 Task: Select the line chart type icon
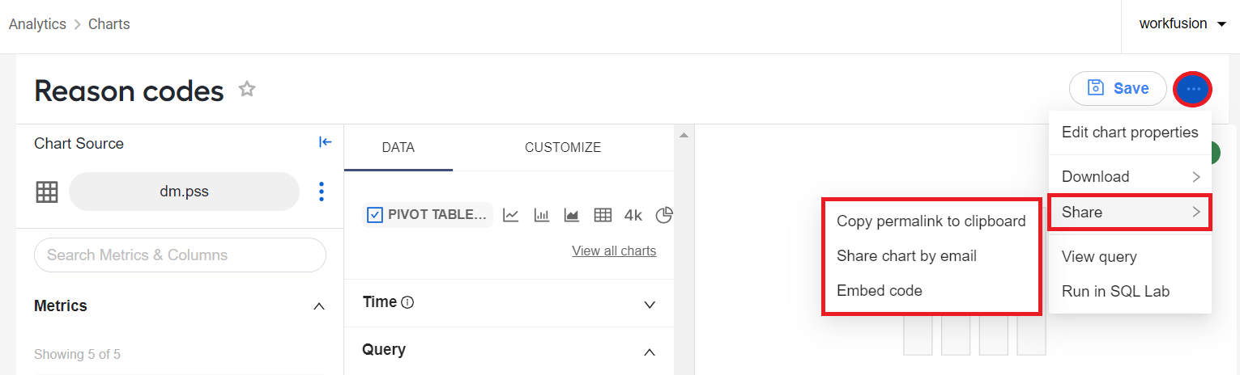pos(511,215)
